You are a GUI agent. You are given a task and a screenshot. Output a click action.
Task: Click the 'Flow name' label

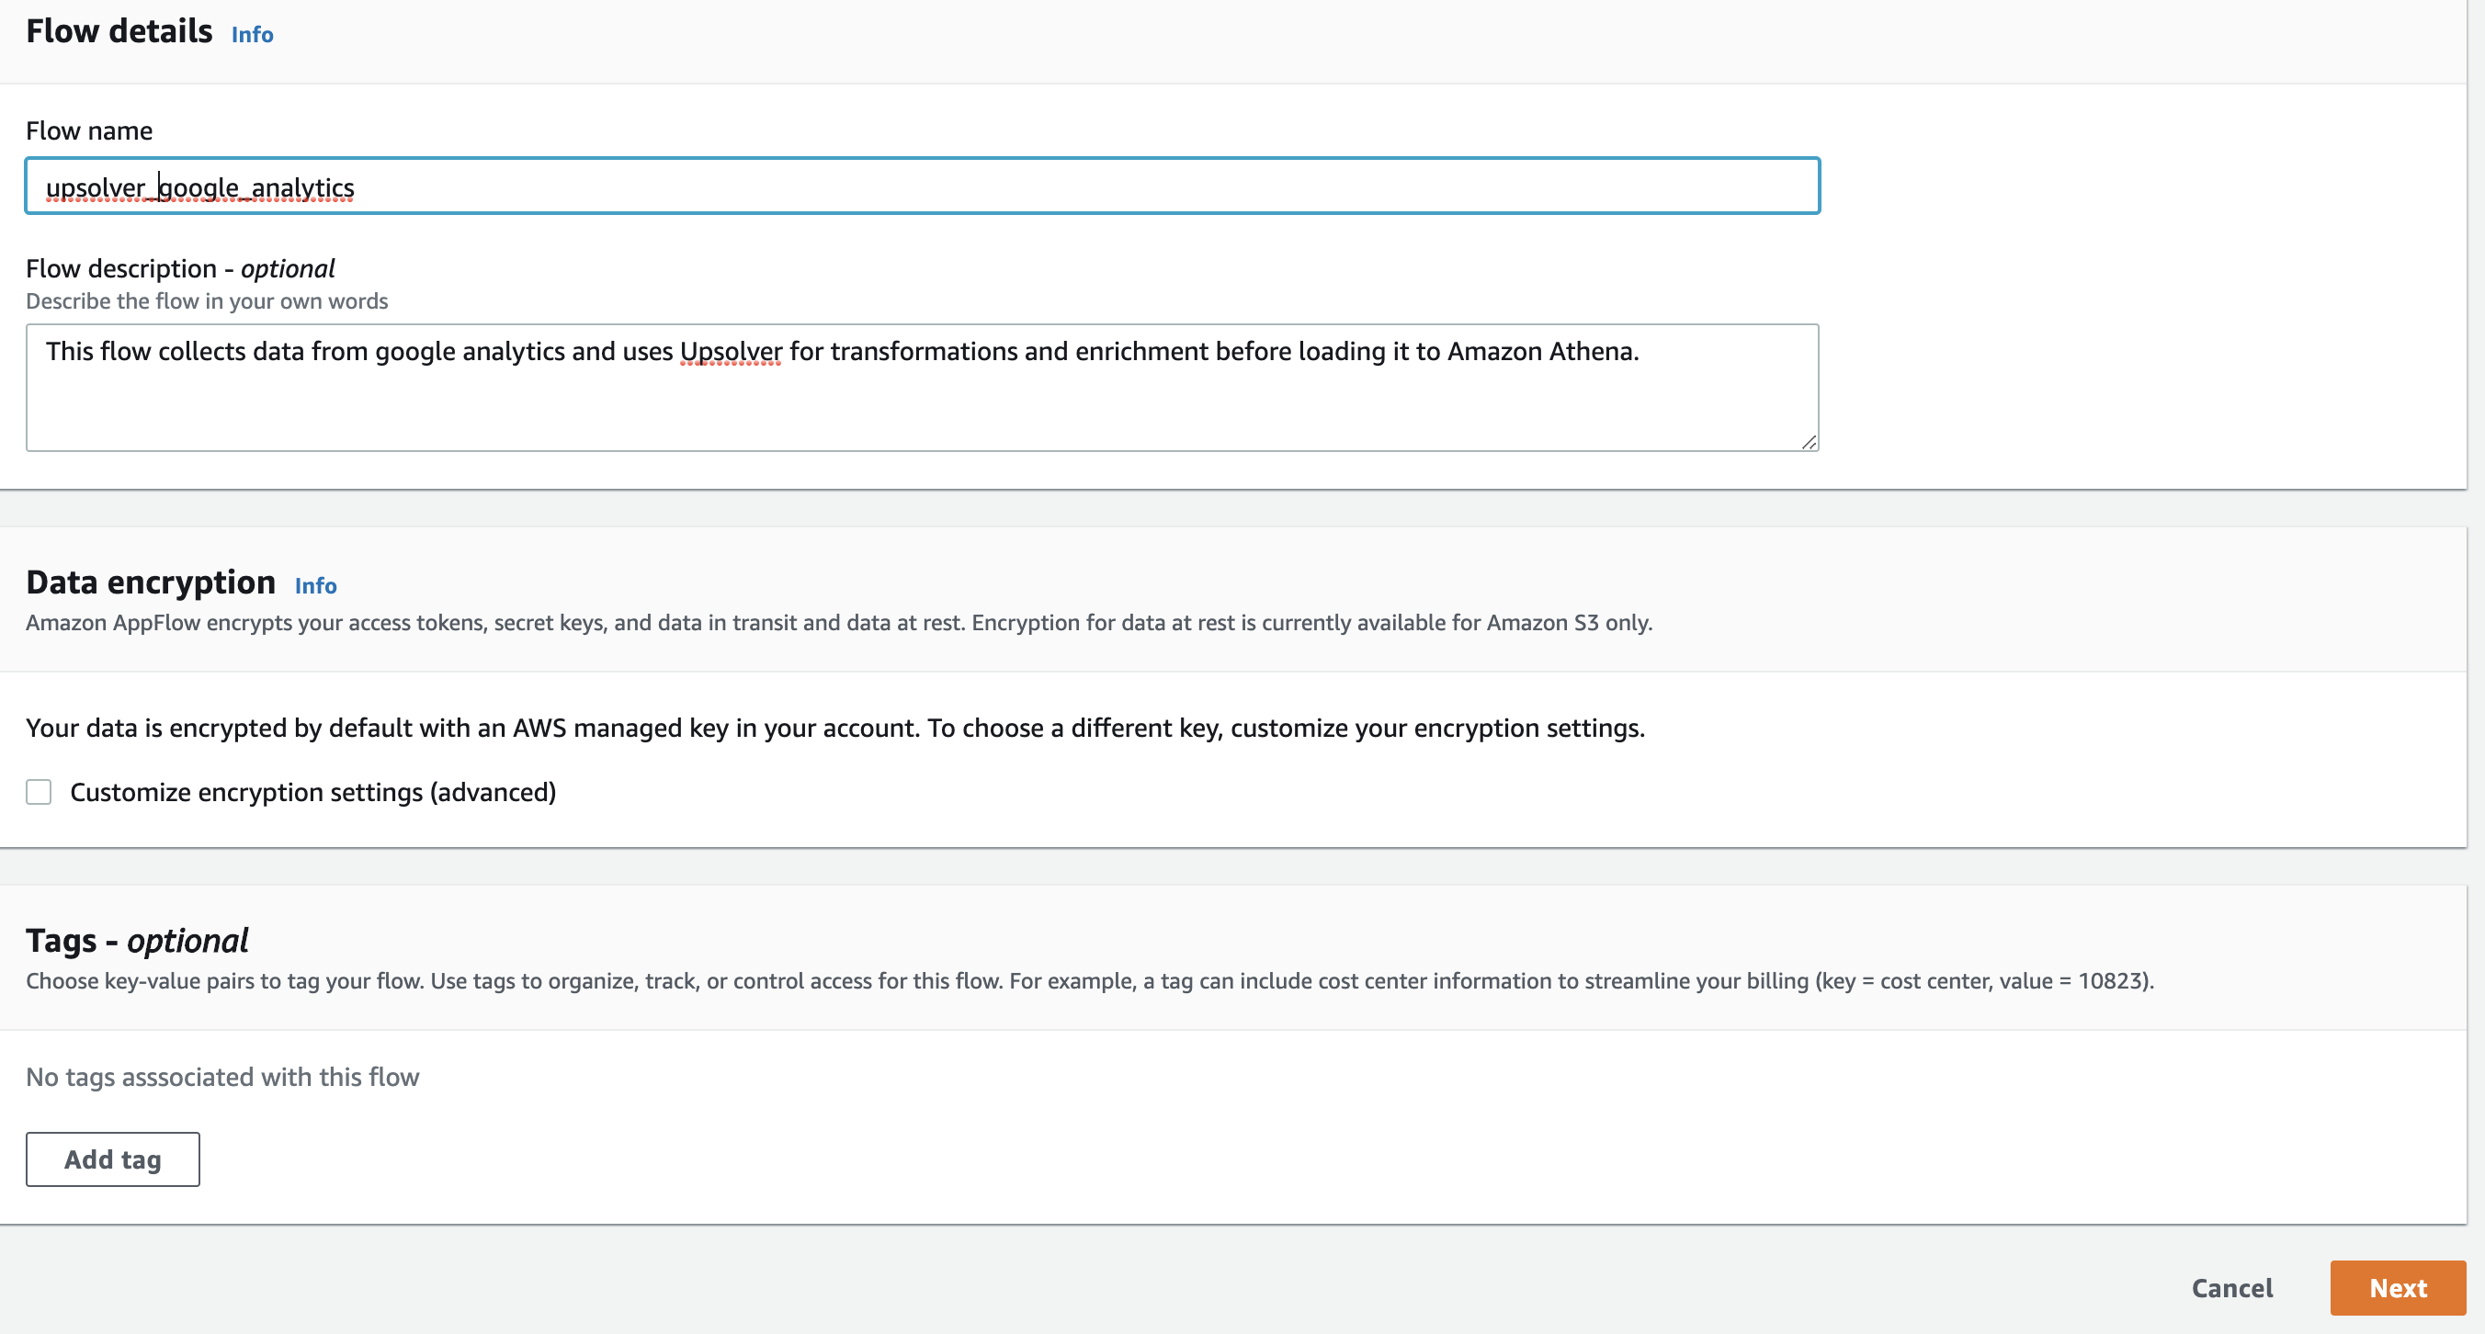[89, 130]
